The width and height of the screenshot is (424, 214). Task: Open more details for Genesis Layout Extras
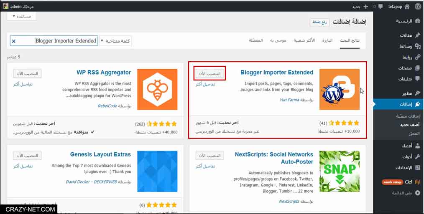pyautogui.click(x=23, y=166)
